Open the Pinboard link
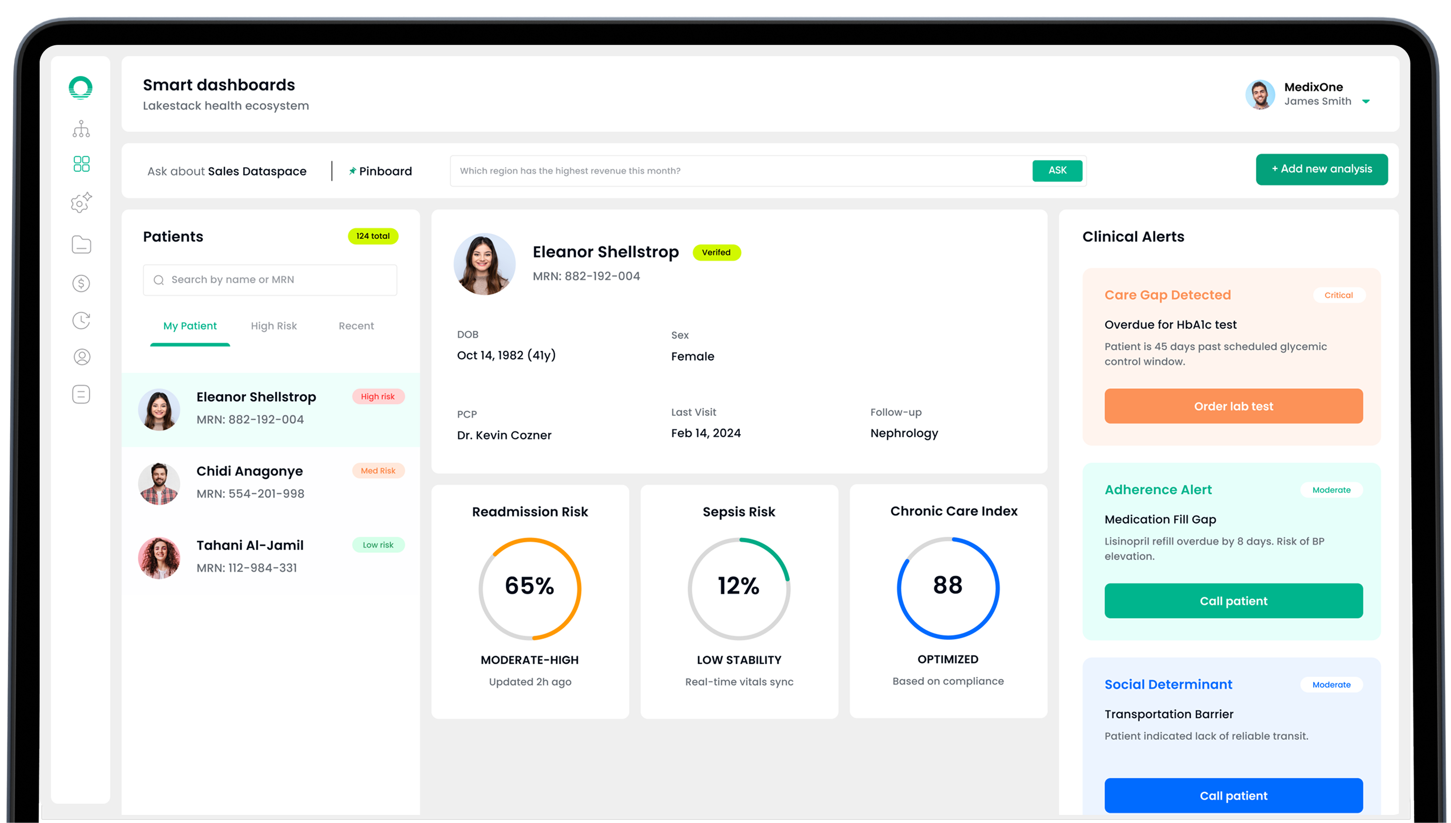The height and width of the screenshot is (823, 1451). pos(381,171)
